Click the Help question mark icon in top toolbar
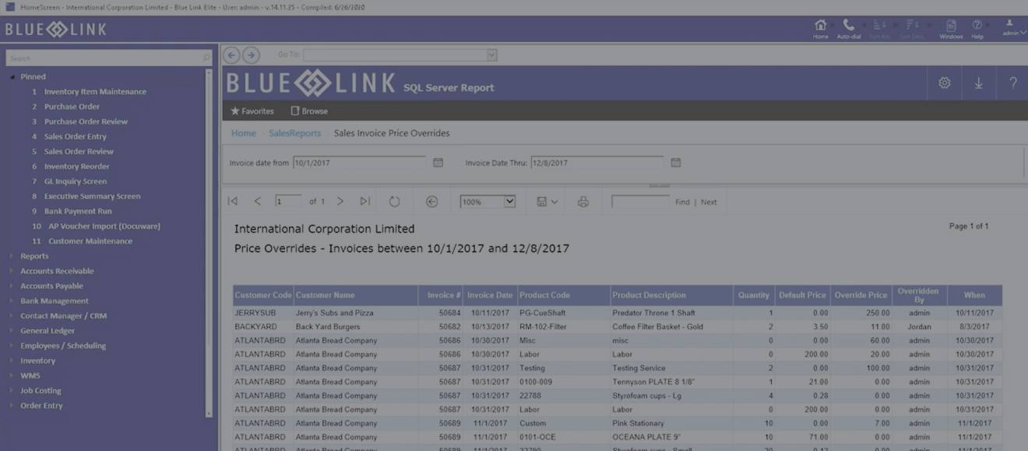 pyautogui.click(x=977, y=27)
